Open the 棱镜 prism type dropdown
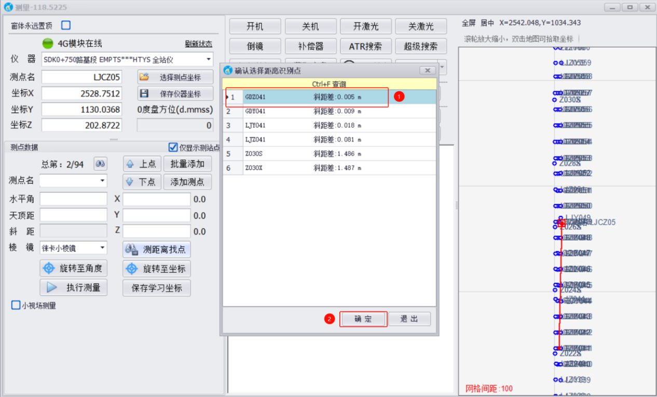 click(x=102, y=248)
